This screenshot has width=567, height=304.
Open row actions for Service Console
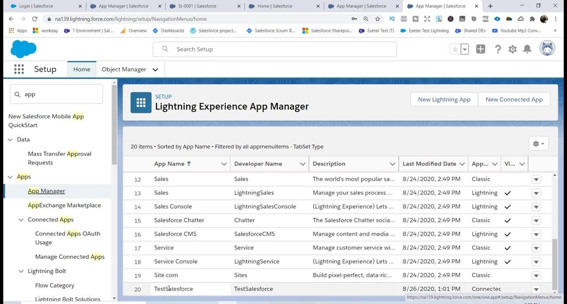(x=536, y=262)
